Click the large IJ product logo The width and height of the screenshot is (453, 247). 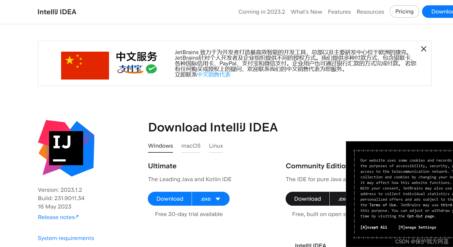pos(66,148)
